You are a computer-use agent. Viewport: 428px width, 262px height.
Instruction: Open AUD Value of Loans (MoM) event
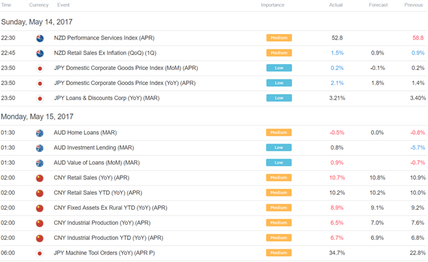point(97,162)
